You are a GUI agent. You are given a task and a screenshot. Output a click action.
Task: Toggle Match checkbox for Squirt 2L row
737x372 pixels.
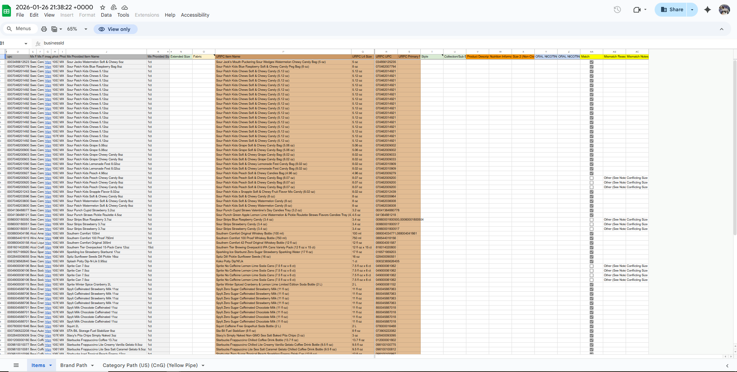tap(592, 326)
